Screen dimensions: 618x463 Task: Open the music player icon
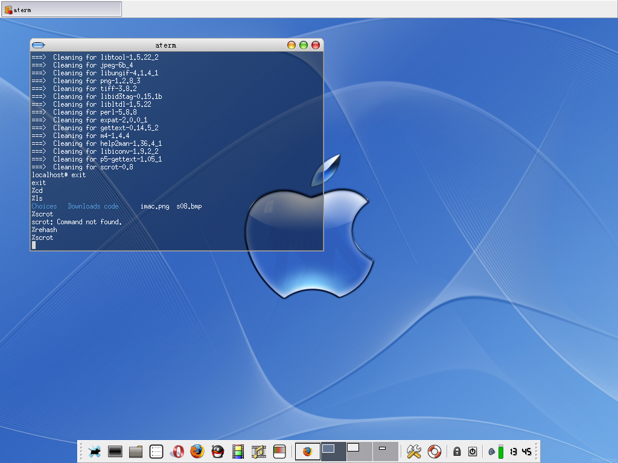tap(258, 451)
